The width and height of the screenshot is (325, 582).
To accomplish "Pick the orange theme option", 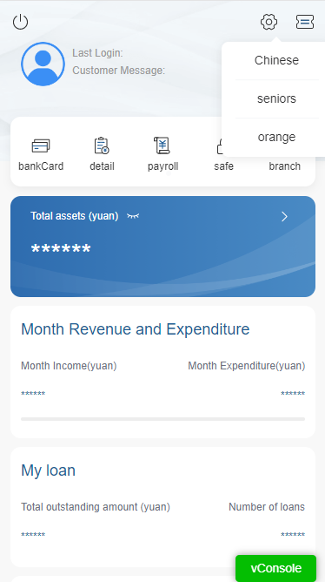I will (276, 137).
